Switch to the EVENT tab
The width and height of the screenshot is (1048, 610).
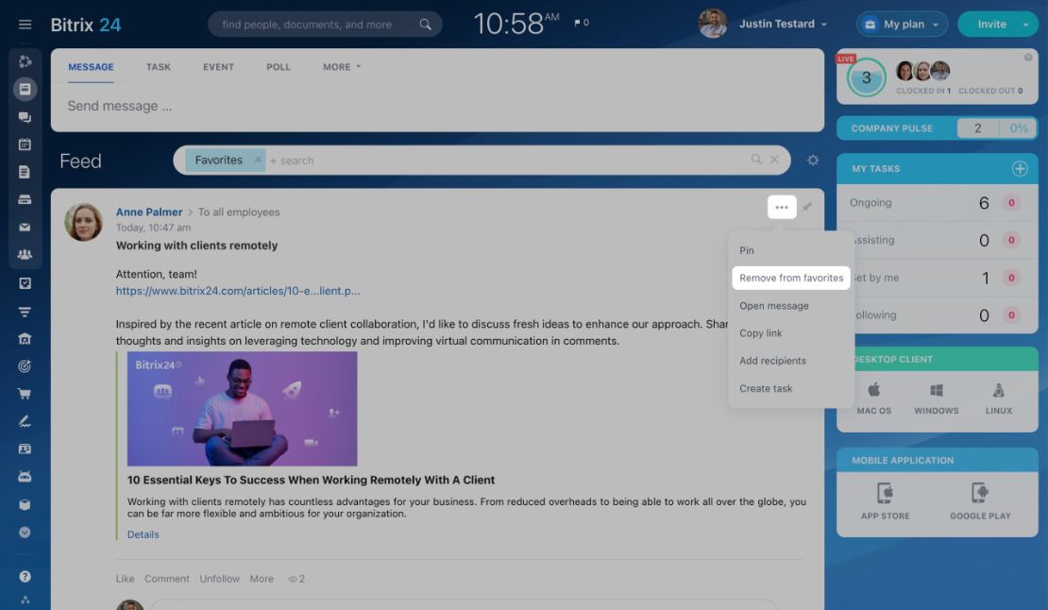coord(218,67)
